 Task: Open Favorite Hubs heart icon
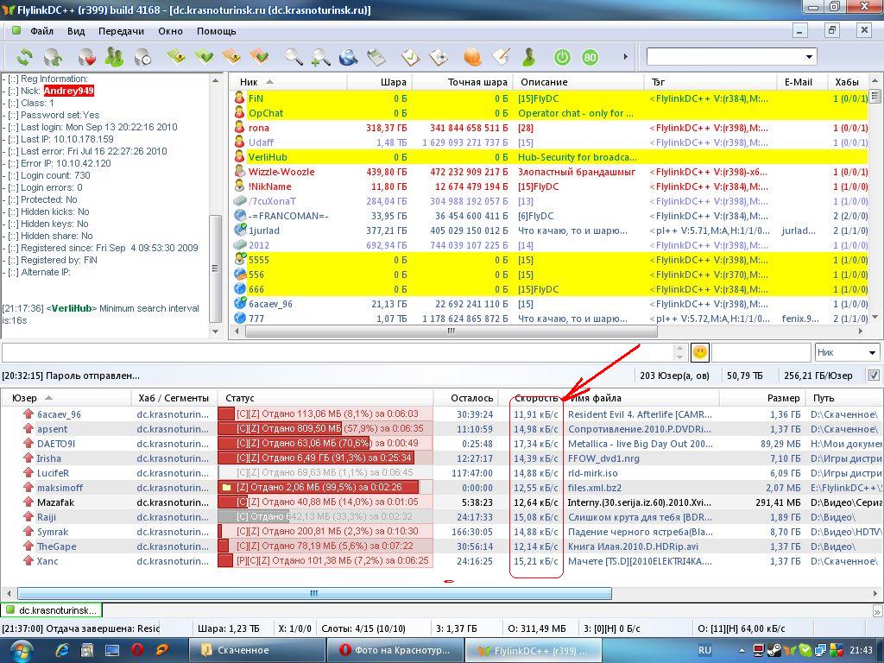[86, 57]
